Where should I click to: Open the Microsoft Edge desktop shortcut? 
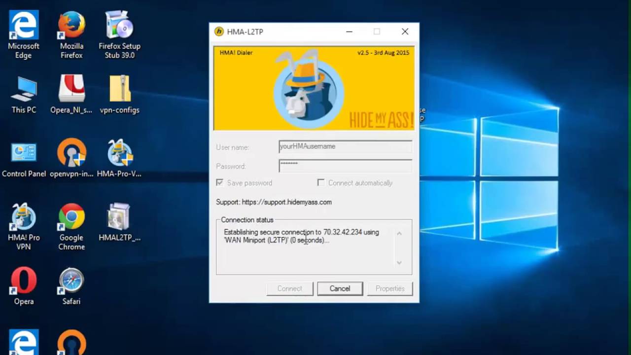23,35
